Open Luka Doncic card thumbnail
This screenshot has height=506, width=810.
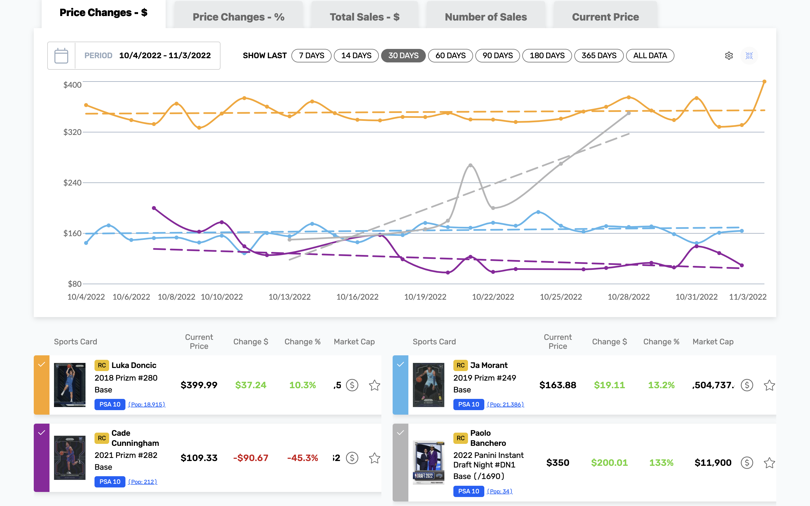click(x=70, y=385)
